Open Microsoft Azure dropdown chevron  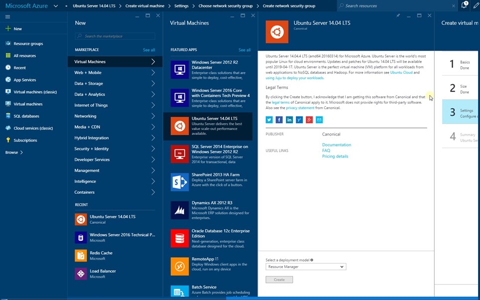coord(56,6)
